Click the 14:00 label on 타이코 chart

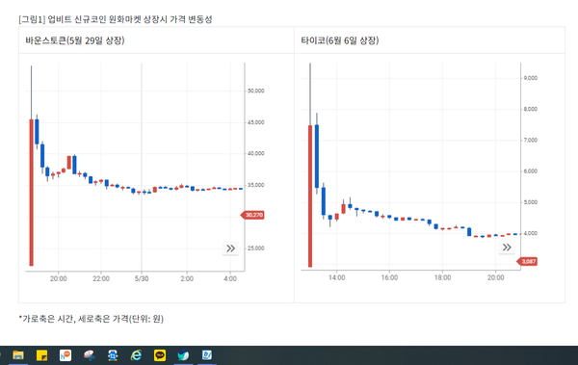coord(336,277)
